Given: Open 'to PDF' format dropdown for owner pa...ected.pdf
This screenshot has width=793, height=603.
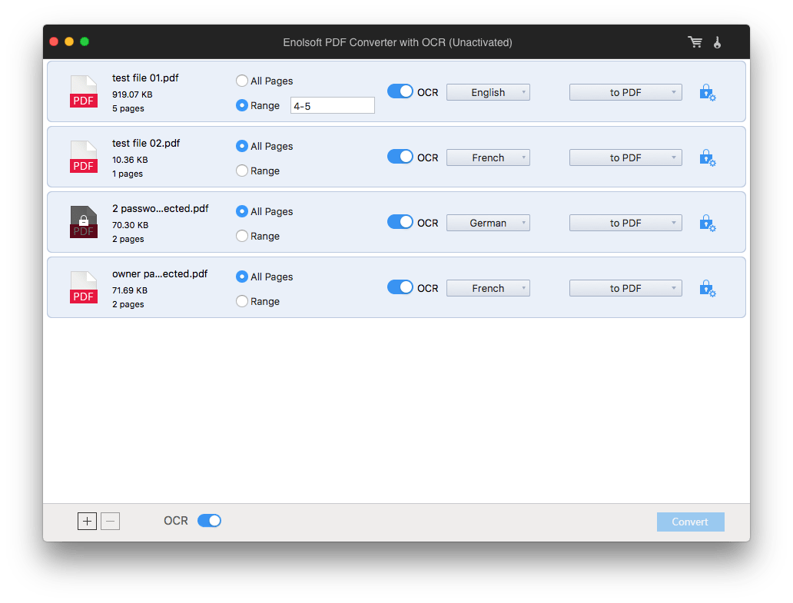Looking at the screenshot, I should [625, 288].
